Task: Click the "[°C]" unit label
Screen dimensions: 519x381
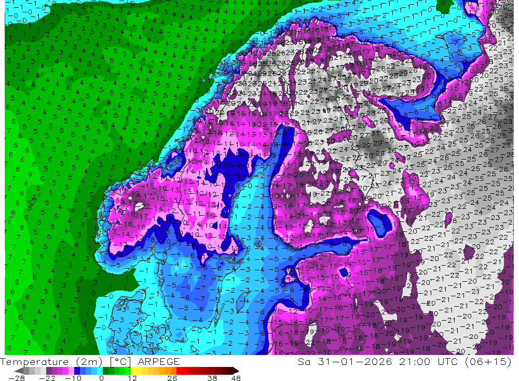Action: tap(120, 362)
